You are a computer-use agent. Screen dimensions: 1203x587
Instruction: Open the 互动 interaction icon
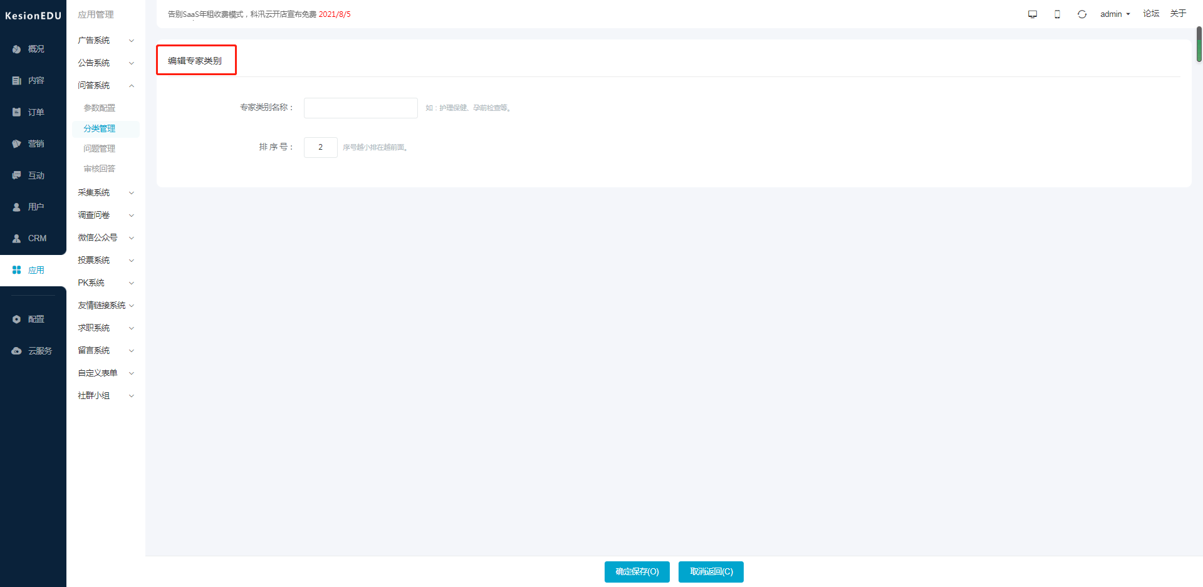tap(17, 175)
